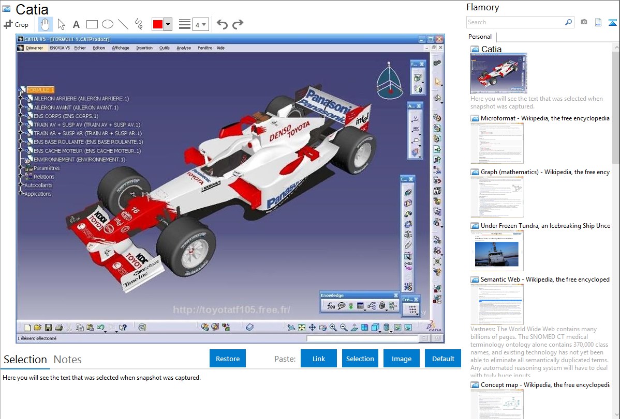The width and height of the screenshot is (620, 419).
Task: Click the CATIA new document icon
Action: point(27,328)
